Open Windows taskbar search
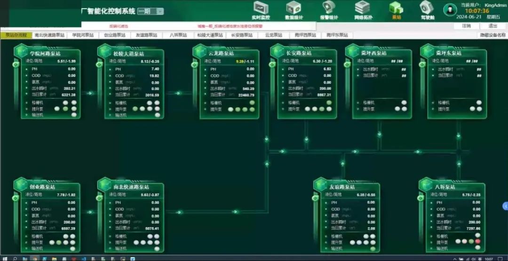This screenshot has width=508, height=261. click(15, 259)
